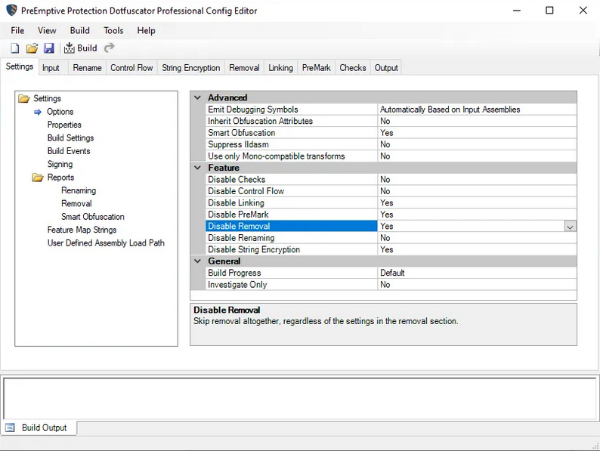Open the View menu
Image resolution: width=600 pixels, height=451 pixels.
tap(47, 31)
